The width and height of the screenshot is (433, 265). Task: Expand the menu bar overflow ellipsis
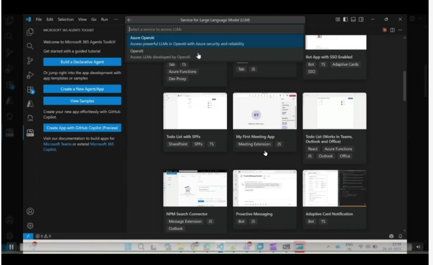pos(116,19)
